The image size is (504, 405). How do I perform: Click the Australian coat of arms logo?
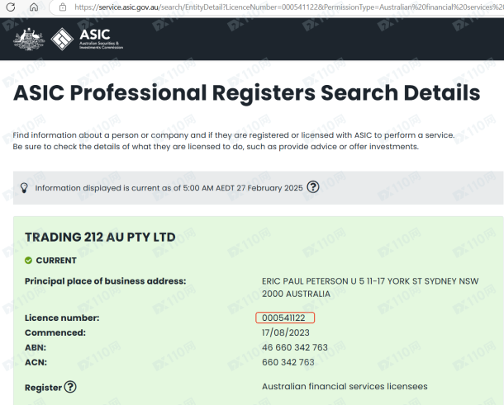29,39
